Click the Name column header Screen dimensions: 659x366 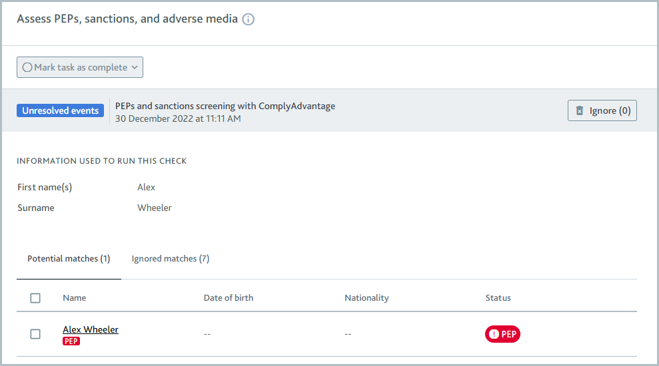[x=75, y=298]
